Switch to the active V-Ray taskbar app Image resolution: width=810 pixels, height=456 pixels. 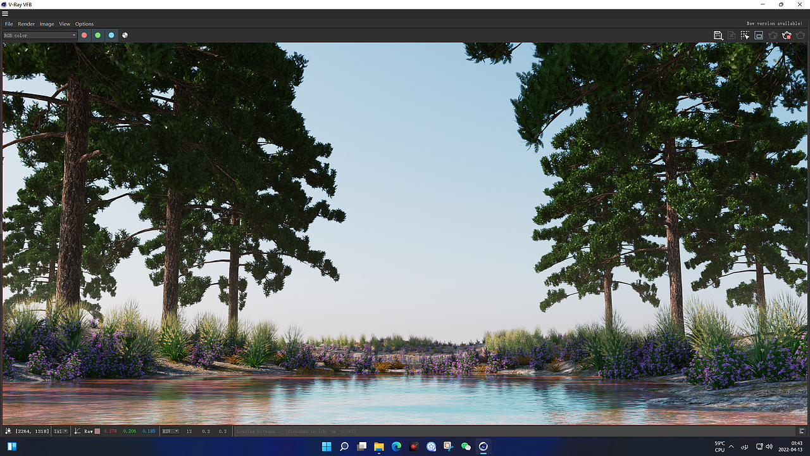coord(483,446)
